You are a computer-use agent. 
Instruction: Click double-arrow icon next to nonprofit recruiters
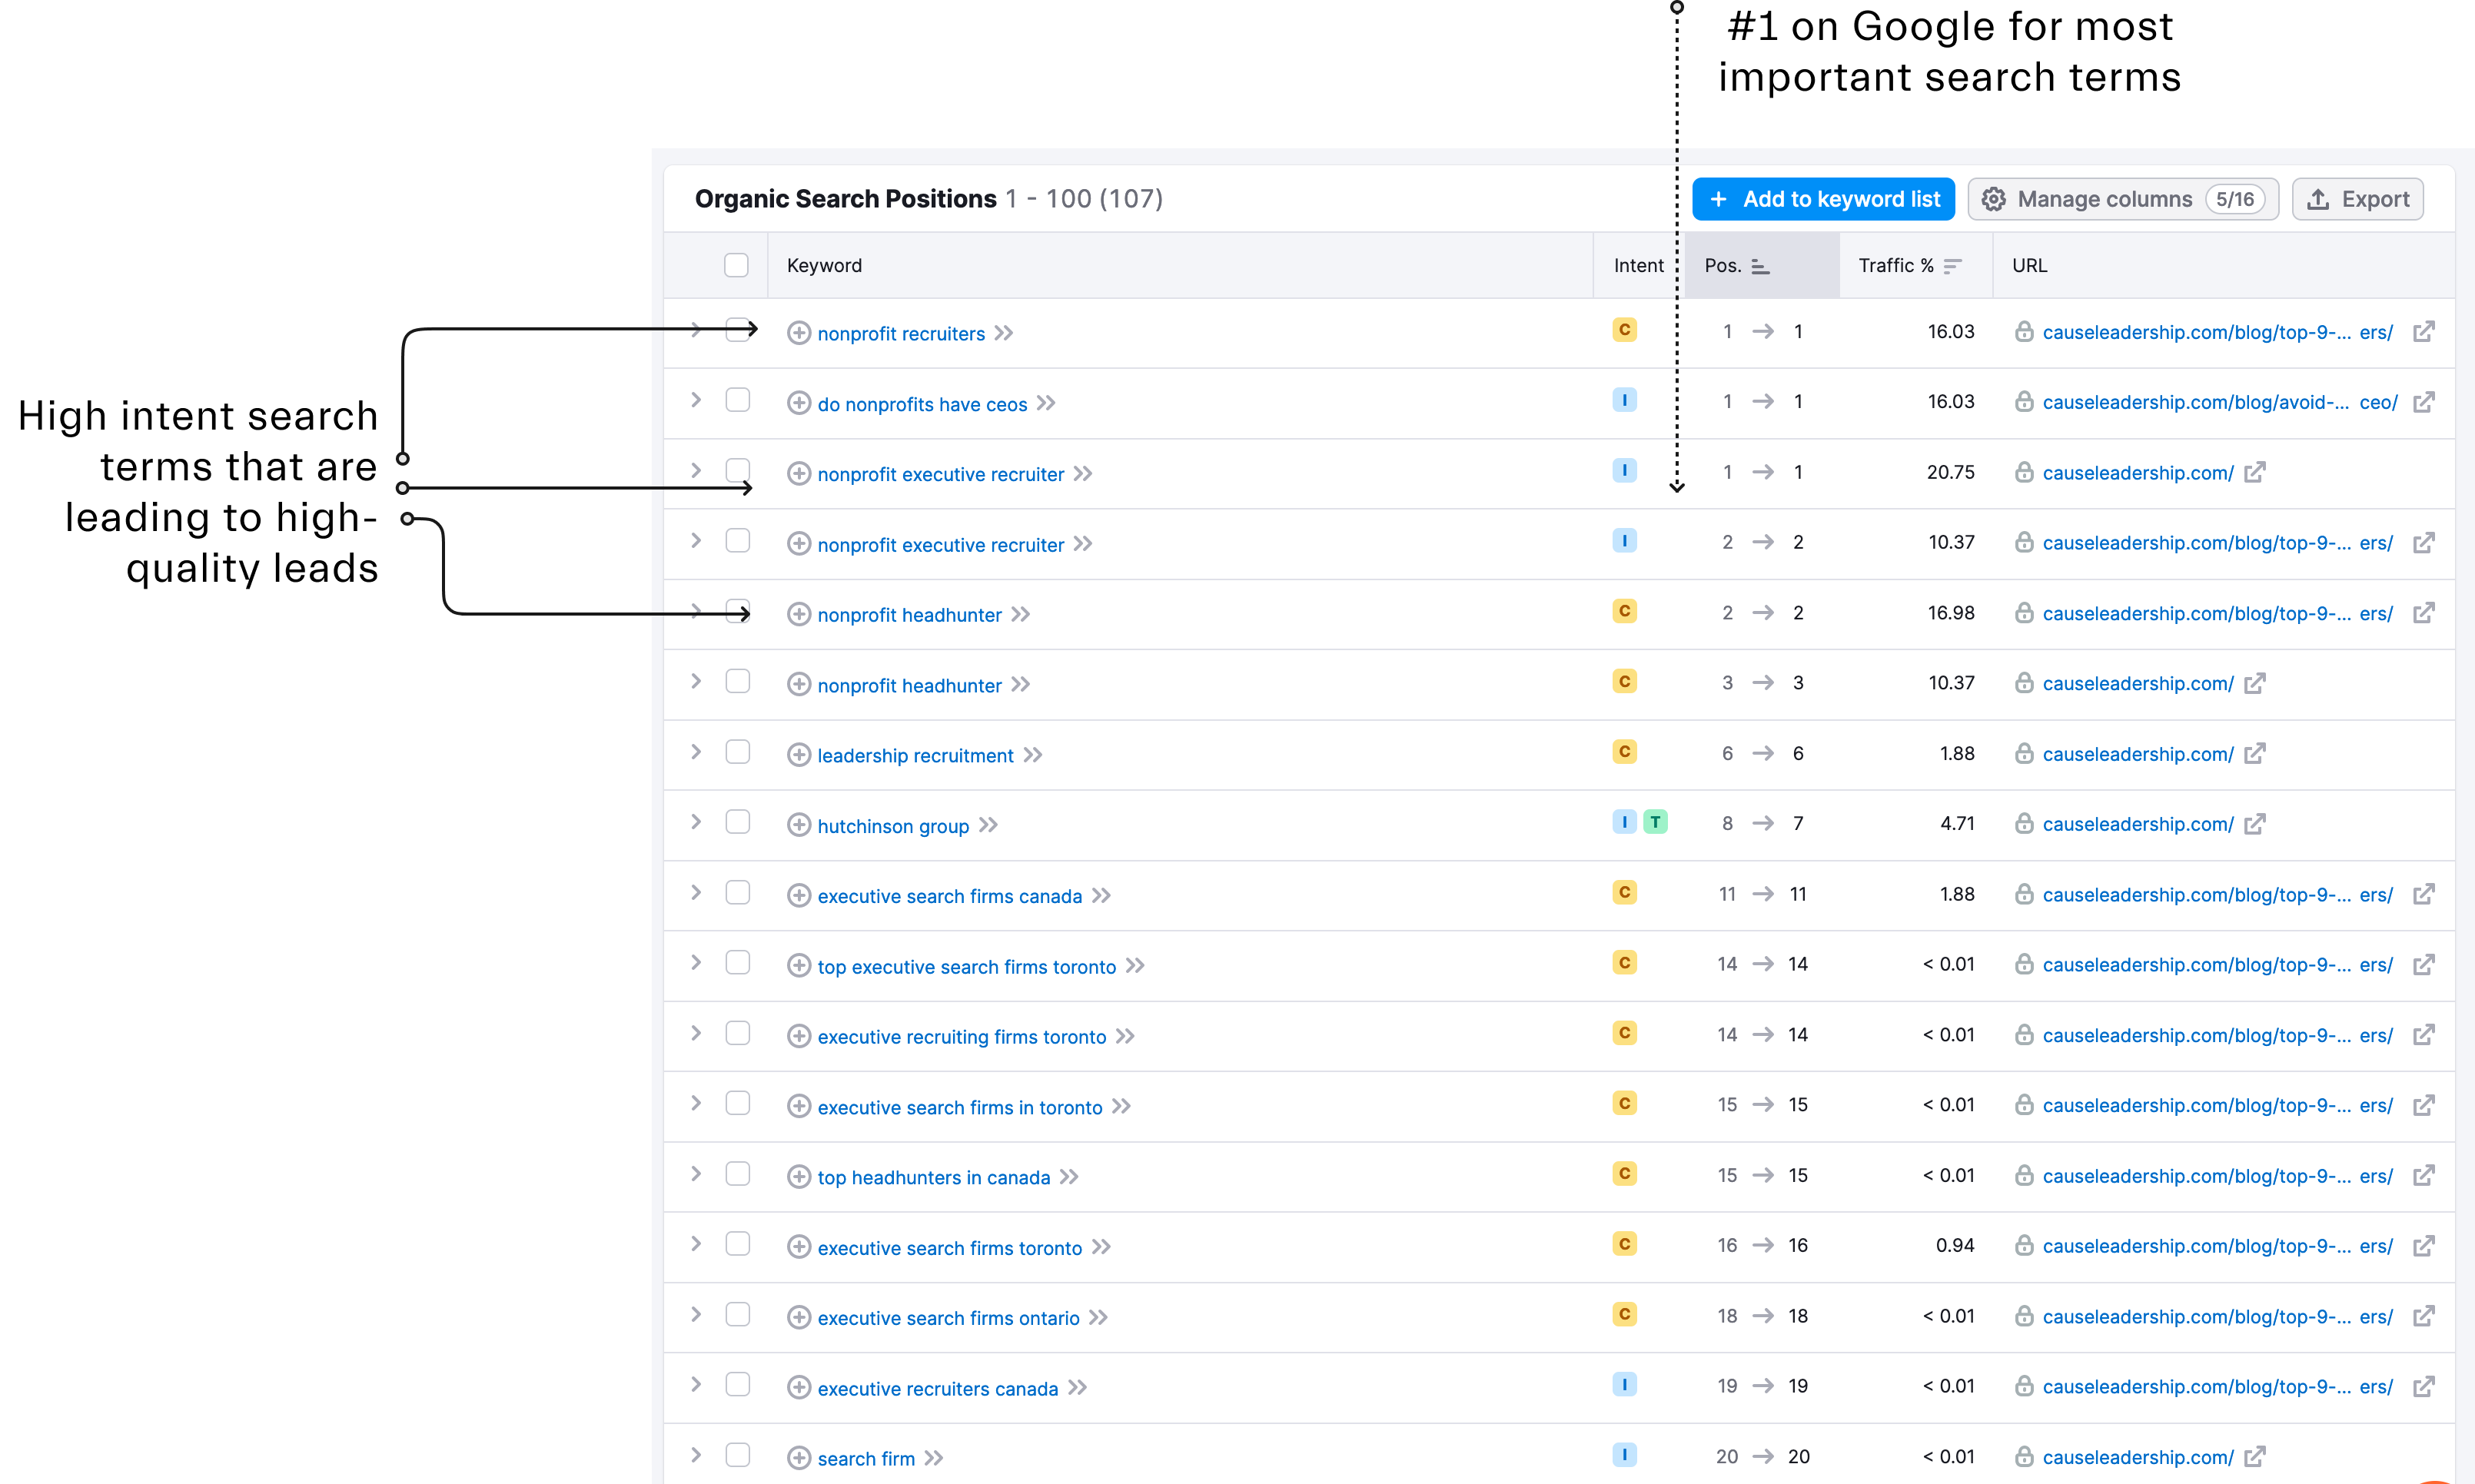[x=1004, y=333]
